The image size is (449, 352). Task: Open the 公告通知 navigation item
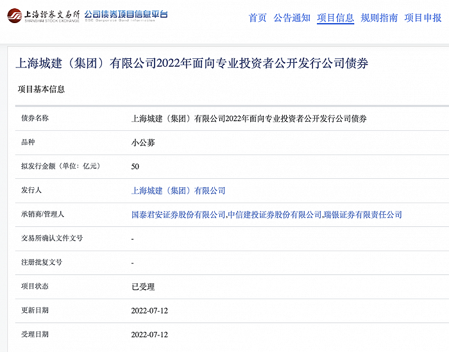(x=292, y=18)
